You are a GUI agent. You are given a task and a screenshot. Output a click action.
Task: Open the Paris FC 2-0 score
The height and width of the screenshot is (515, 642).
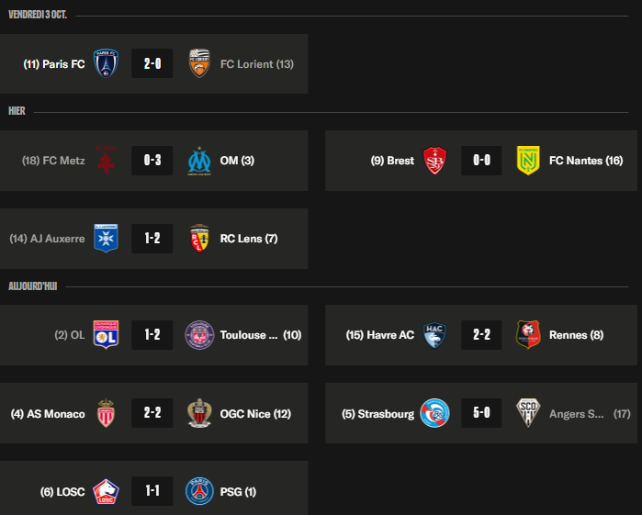click(152, 63)
